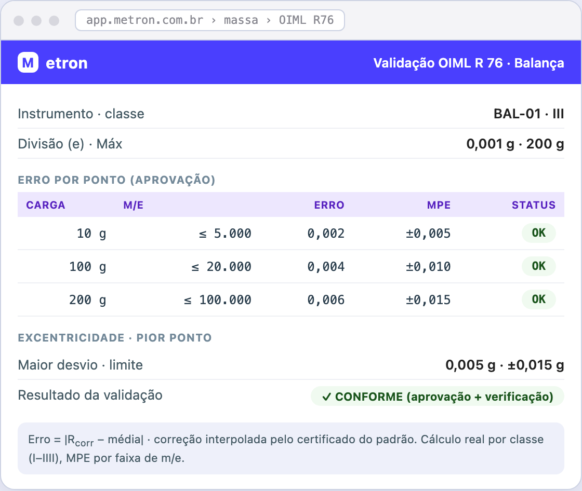Select the STATUS column header
The image size is (582, 491).
tap(534, 205)
